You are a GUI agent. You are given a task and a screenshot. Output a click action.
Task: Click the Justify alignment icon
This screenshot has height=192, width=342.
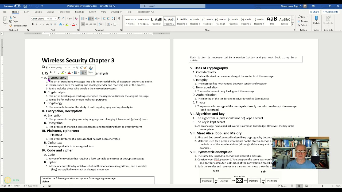tap(95, 24)
